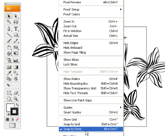Select the Mesh tool
The image size is (165, 136).
point(9,67)
